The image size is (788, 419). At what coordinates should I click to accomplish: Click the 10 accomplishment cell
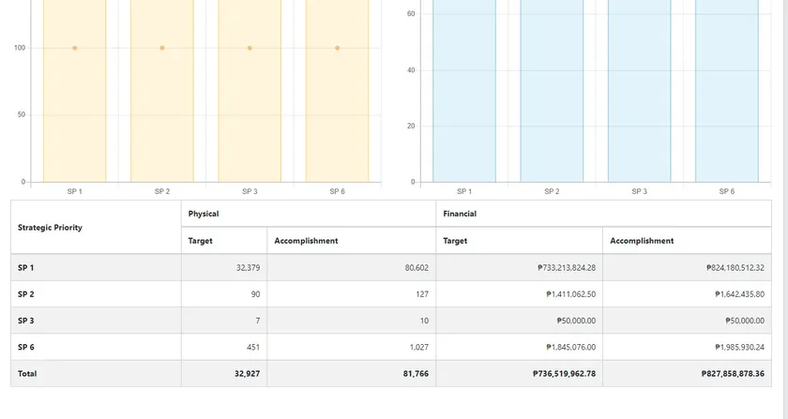point(351,321)
